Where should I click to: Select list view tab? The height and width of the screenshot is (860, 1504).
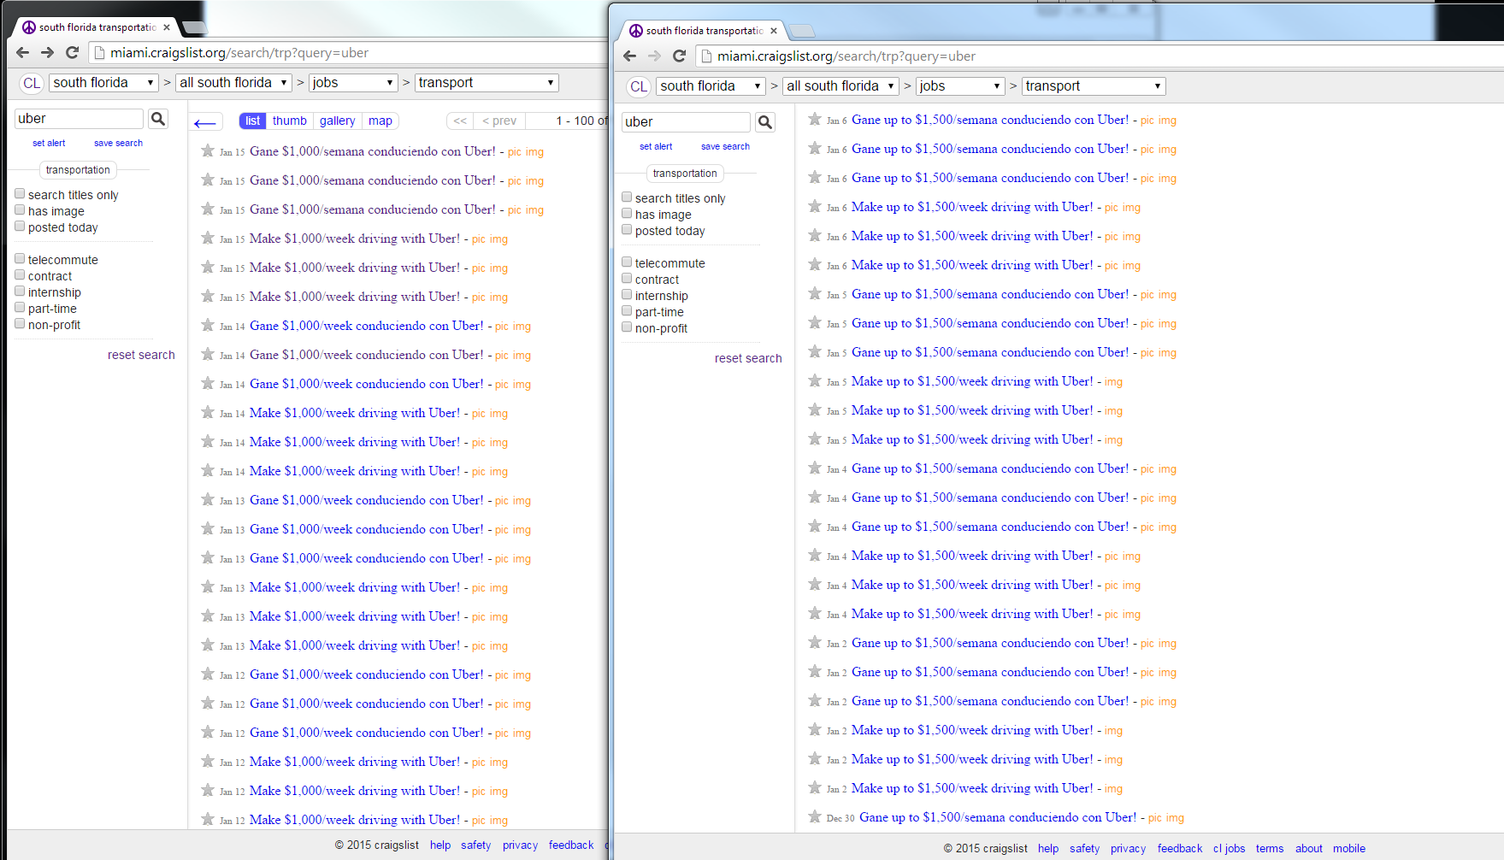tap(252, 121)
